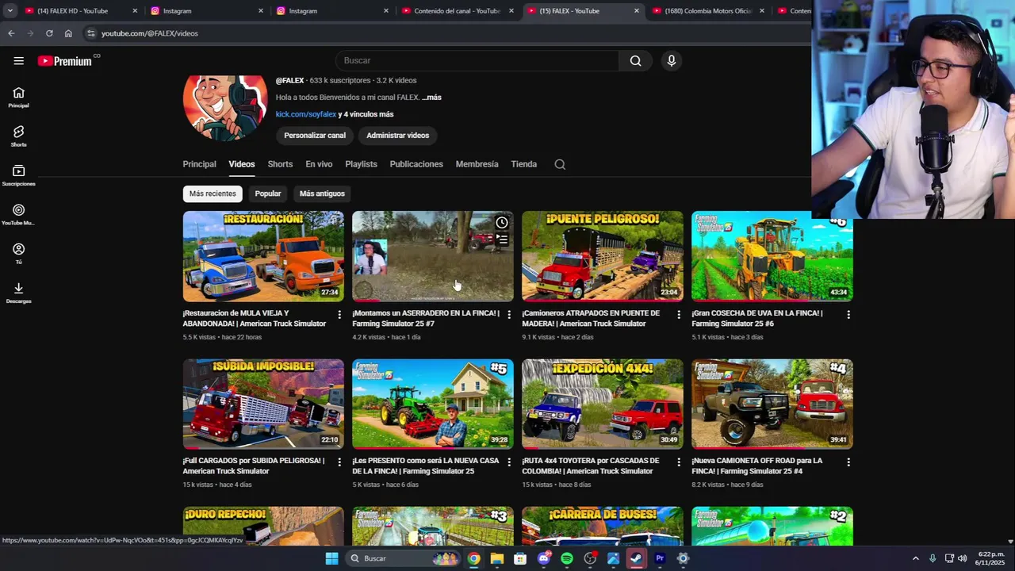1015x571 pixels.
Task: Open options for MULA VIEJA video
Action: tap(339, 315)
